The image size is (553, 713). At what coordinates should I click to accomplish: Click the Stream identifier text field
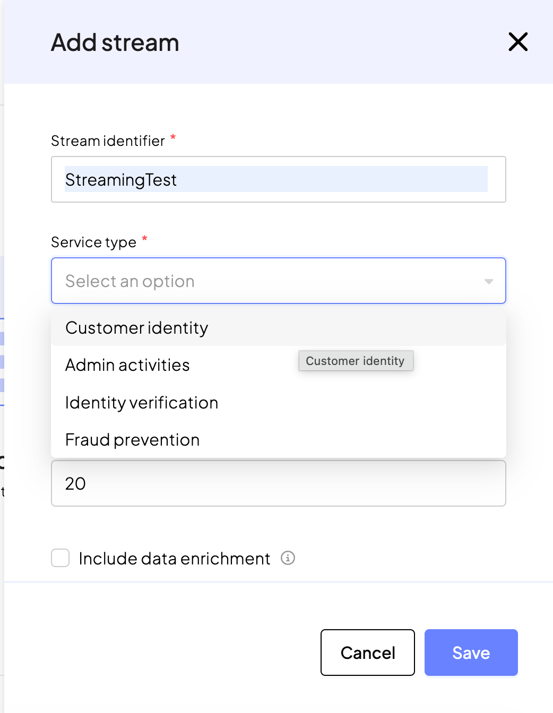click(278, 179)
